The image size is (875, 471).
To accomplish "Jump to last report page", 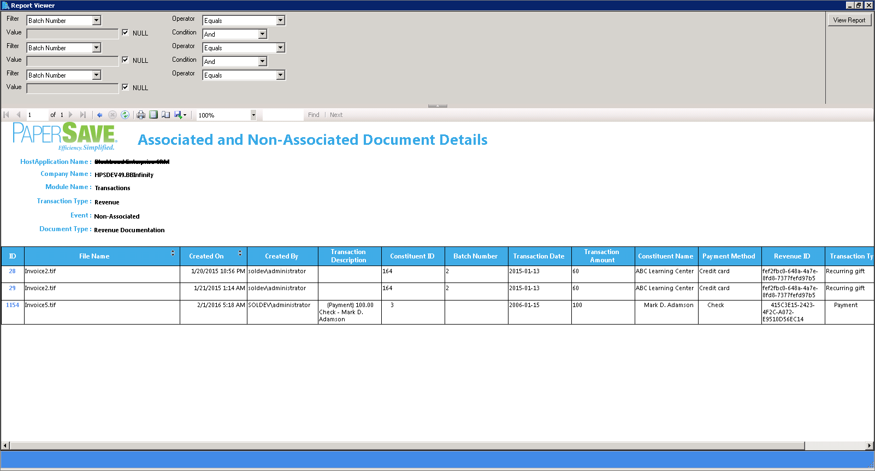I will click(83, 115).
